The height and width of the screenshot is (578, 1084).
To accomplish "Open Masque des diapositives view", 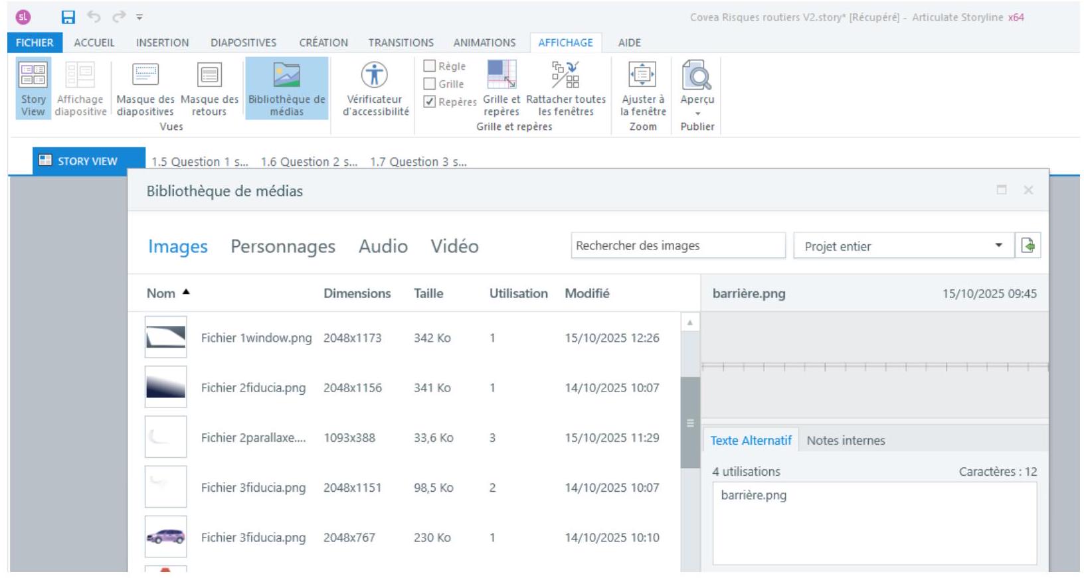I will 145,89.
